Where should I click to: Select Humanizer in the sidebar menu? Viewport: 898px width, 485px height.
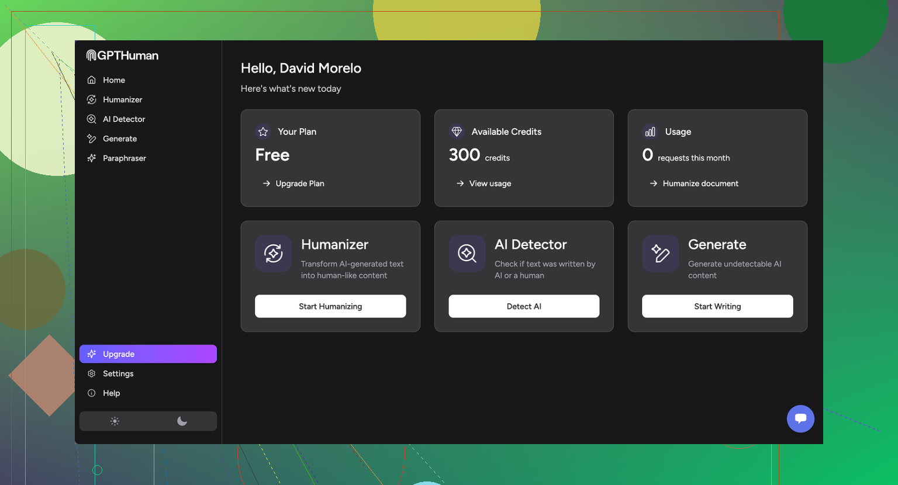click(x=122, y=100)
